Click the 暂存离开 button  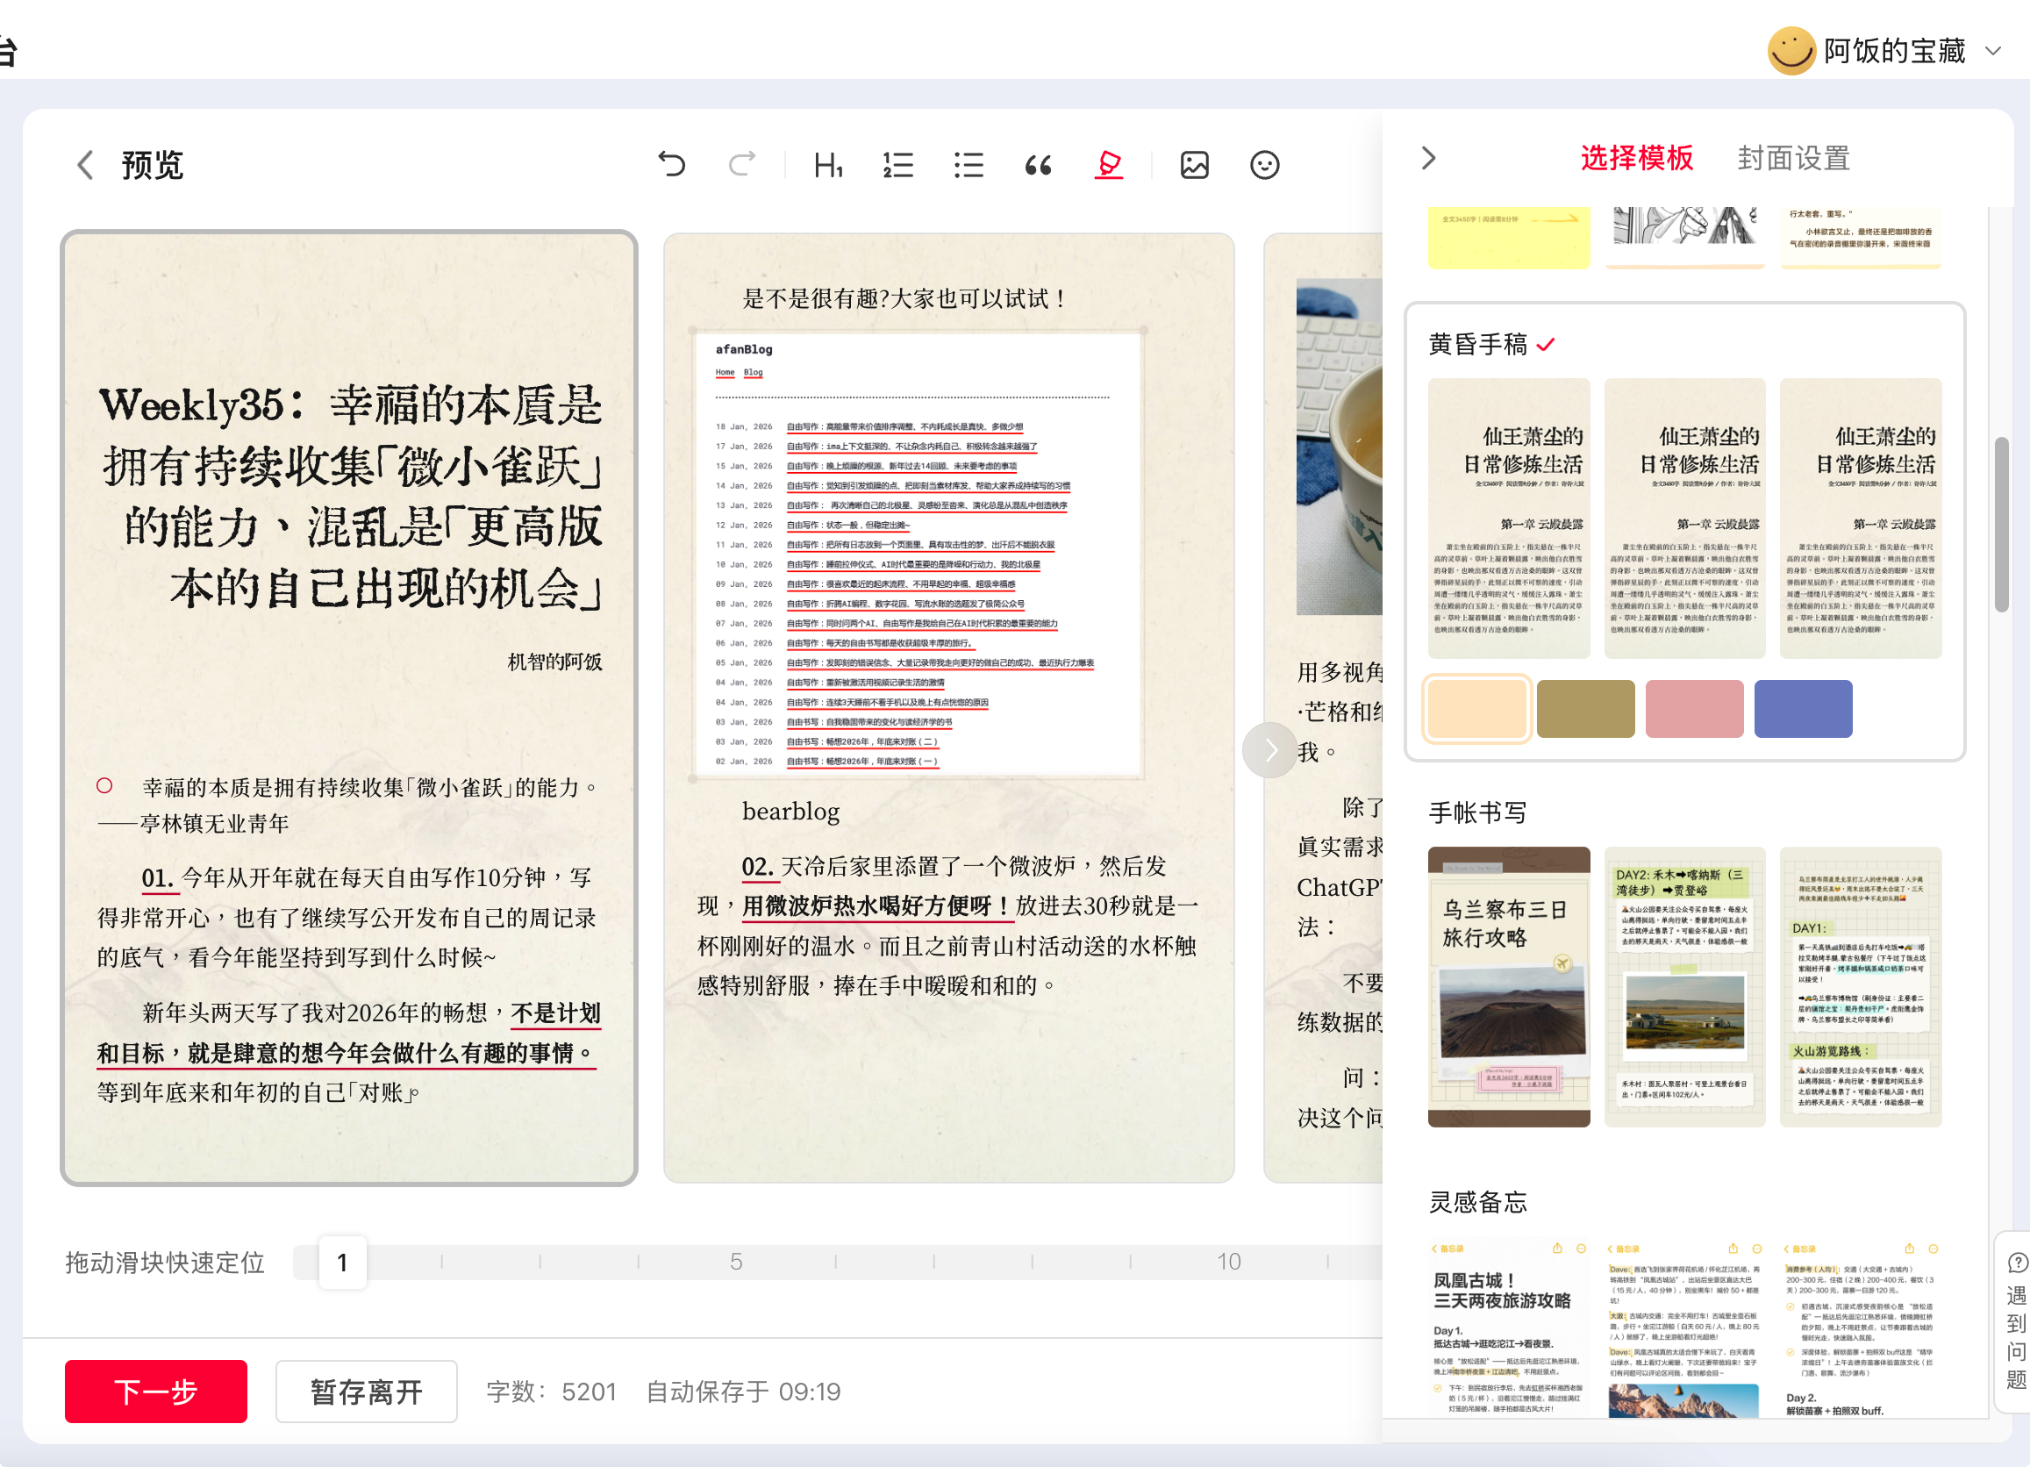coord(366,1391)
